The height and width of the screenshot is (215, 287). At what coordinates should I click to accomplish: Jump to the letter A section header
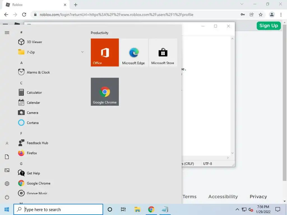click(21, 63)
